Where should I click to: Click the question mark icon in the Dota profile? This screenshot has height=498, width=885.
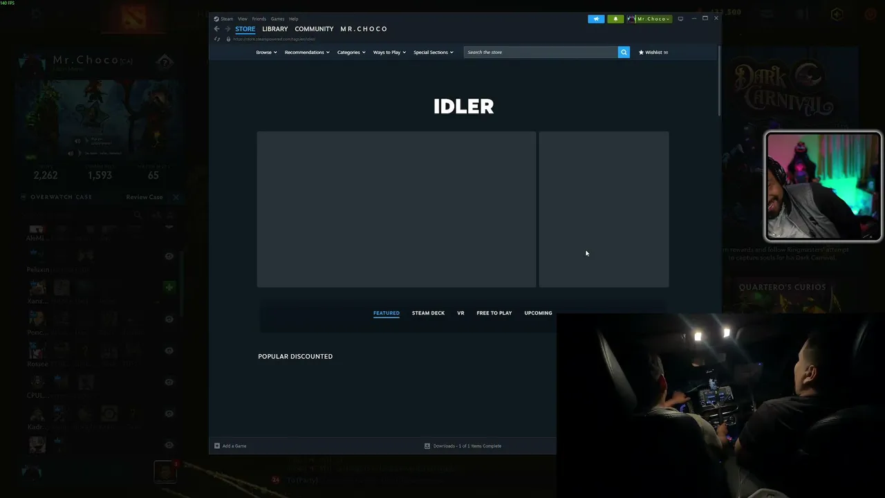165,62
